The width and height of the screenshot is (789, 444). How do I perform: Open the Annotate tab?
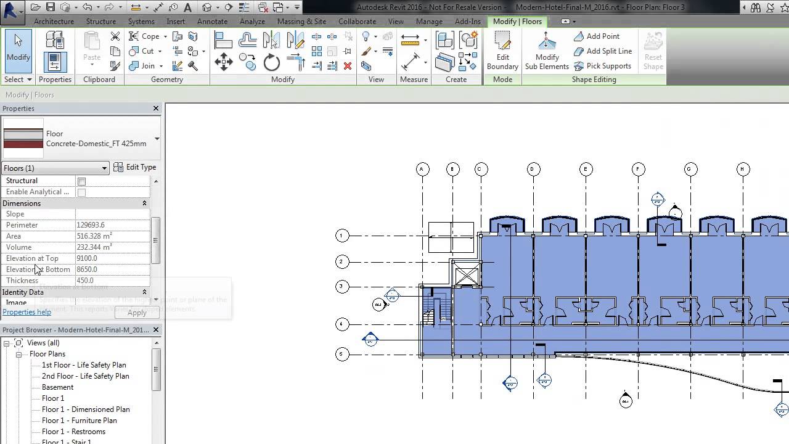point(212,21)
